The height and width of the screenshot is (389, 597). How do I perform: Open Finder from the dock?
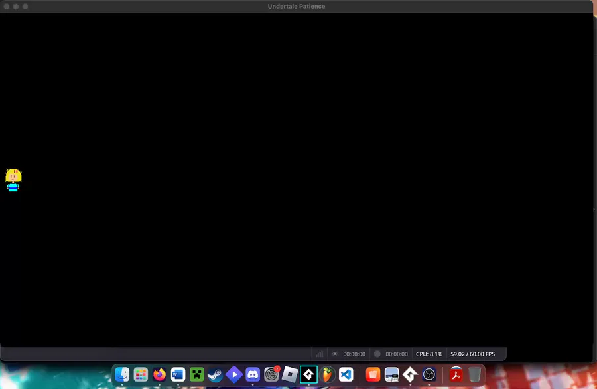point(122,374)
